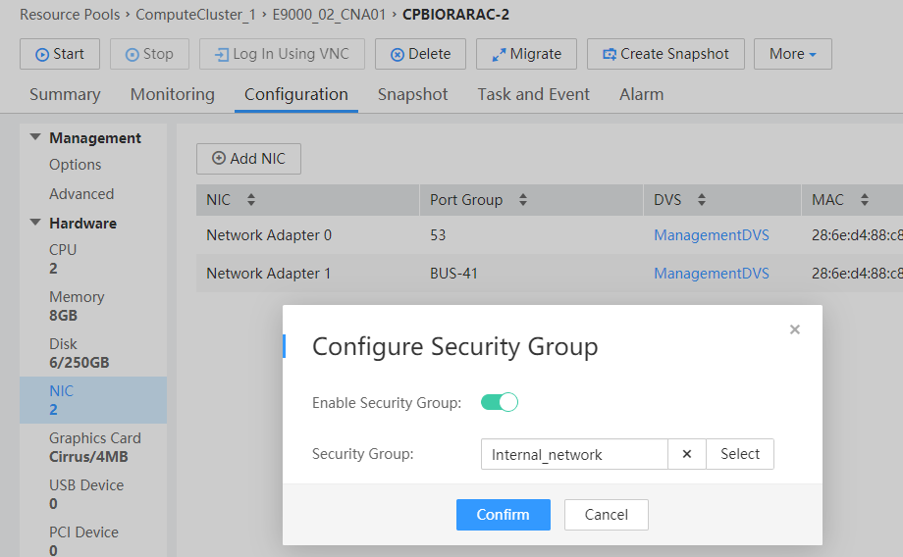The image size is (903, 557).
Task: Open the More actions dropdown
Action: (792, 54)
